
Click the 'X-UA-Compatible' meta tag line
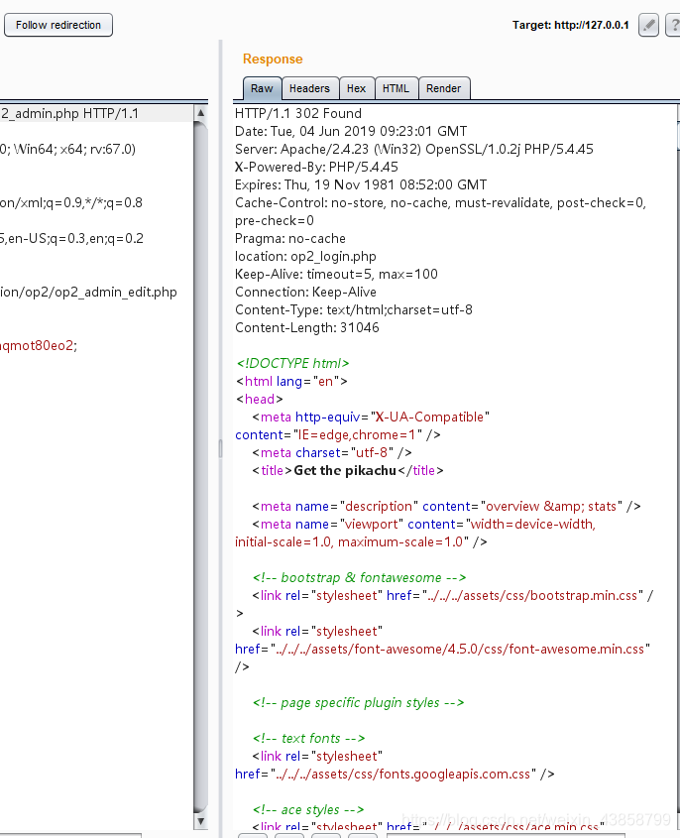tap(371, 417)
